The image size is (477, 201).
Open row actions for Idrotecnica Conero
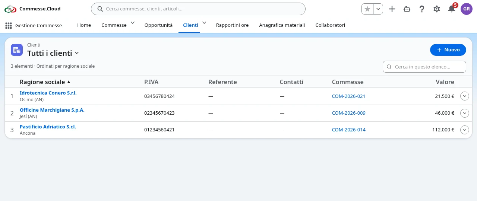coord(465,96)
